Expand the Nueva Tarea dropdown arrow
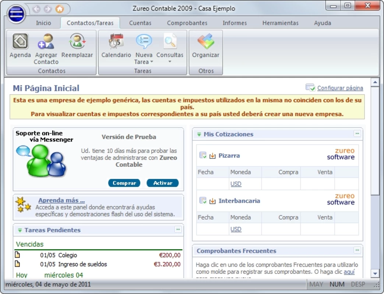Viewport: 384px width, 294px height. click(x=152, y=62)
